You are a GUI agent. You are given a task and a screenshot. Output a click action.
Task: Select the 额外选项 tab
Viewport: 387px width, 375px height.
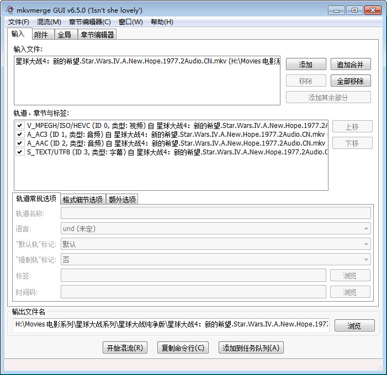pos(121,200)
